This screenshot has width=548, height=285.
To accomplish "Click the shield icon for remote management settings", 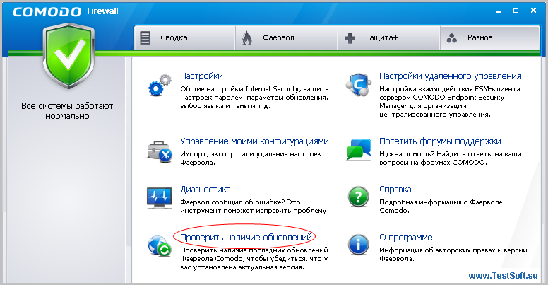I will point(358,85).
